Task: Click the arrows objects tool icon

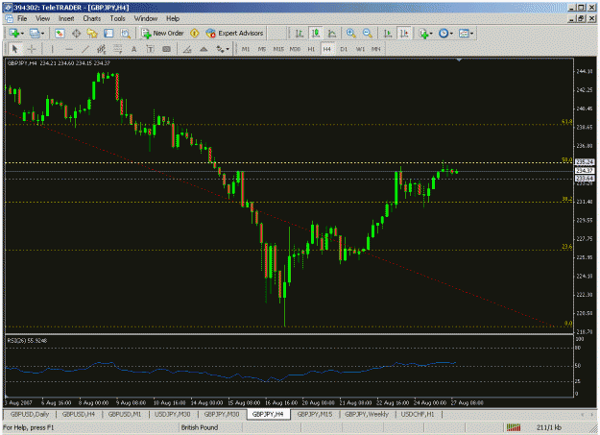Action: (220, 49)
